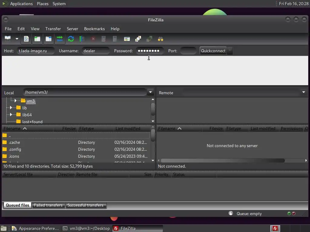Open the Help menu
The height and width of the screenshot is (232, 310).
pos(115,29)
